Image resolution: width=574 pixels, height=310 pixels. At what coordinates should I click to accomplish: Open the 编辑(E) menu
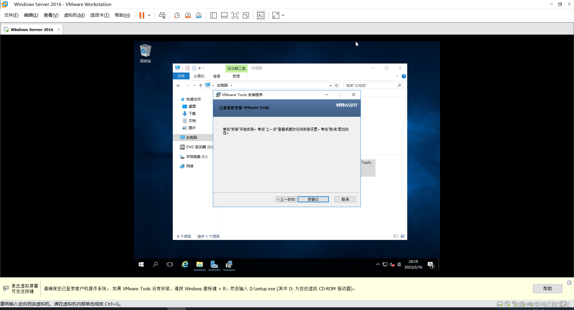pos(31,15)
